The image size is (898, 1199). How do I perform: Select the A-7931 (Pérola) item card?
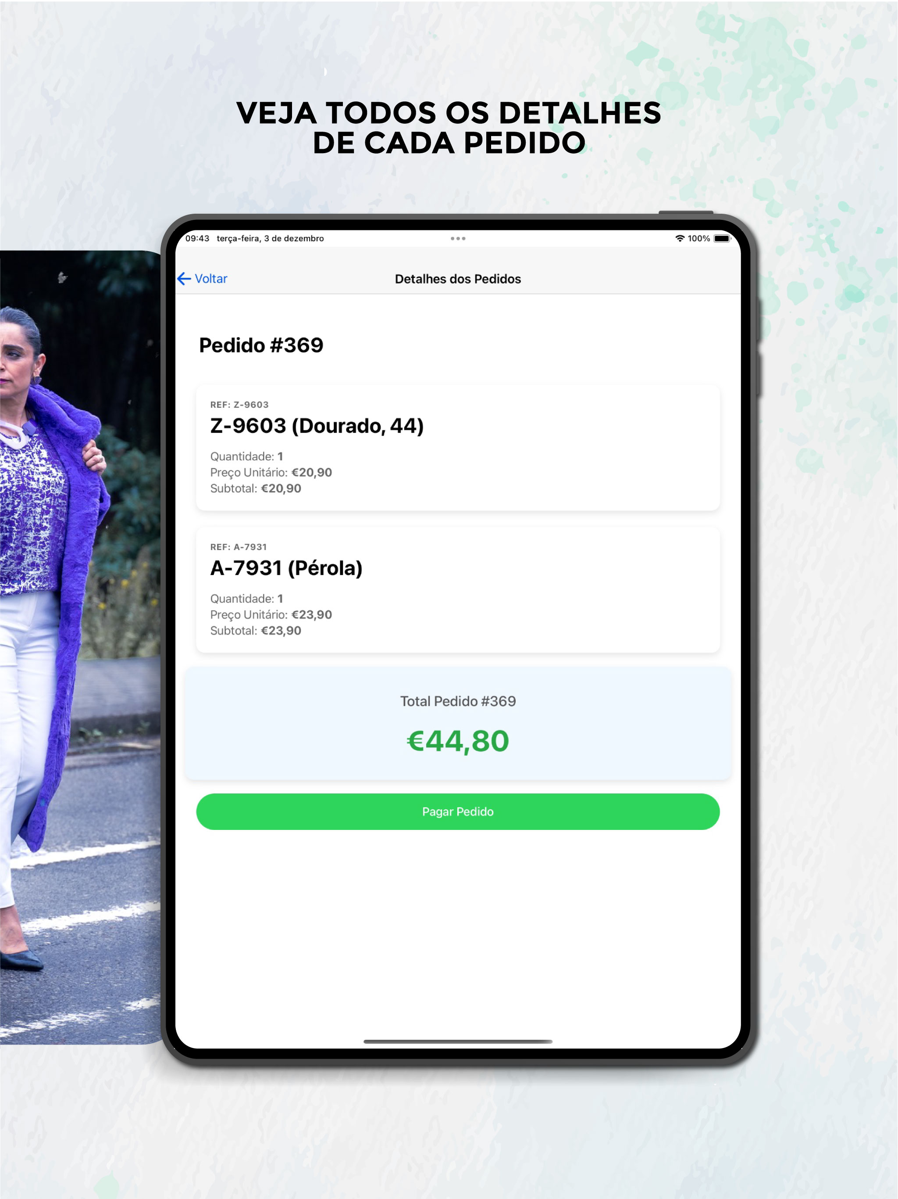pyautogui.click(x=458, y=590)
